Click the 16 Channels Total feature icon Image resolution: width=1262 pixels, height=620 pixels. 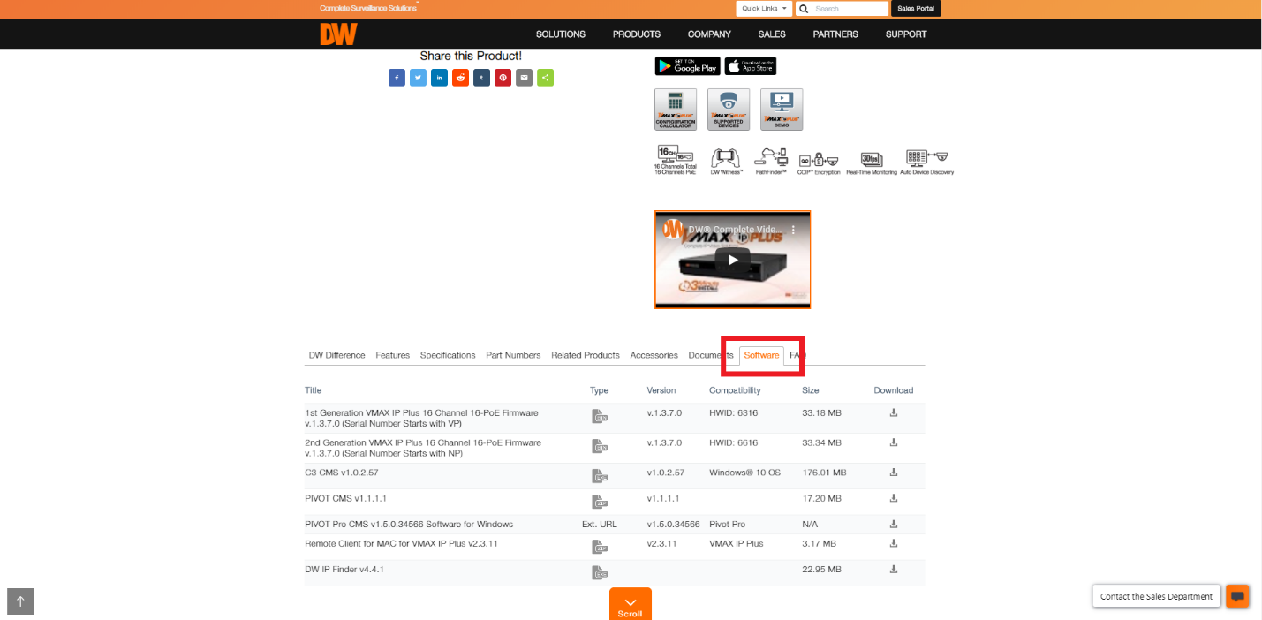[676, 160]
